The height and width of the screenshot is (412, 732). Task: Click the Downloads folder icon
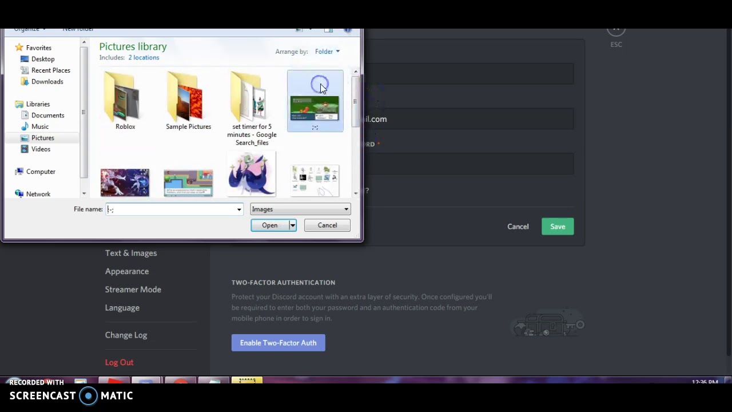[x=25, y=81]
